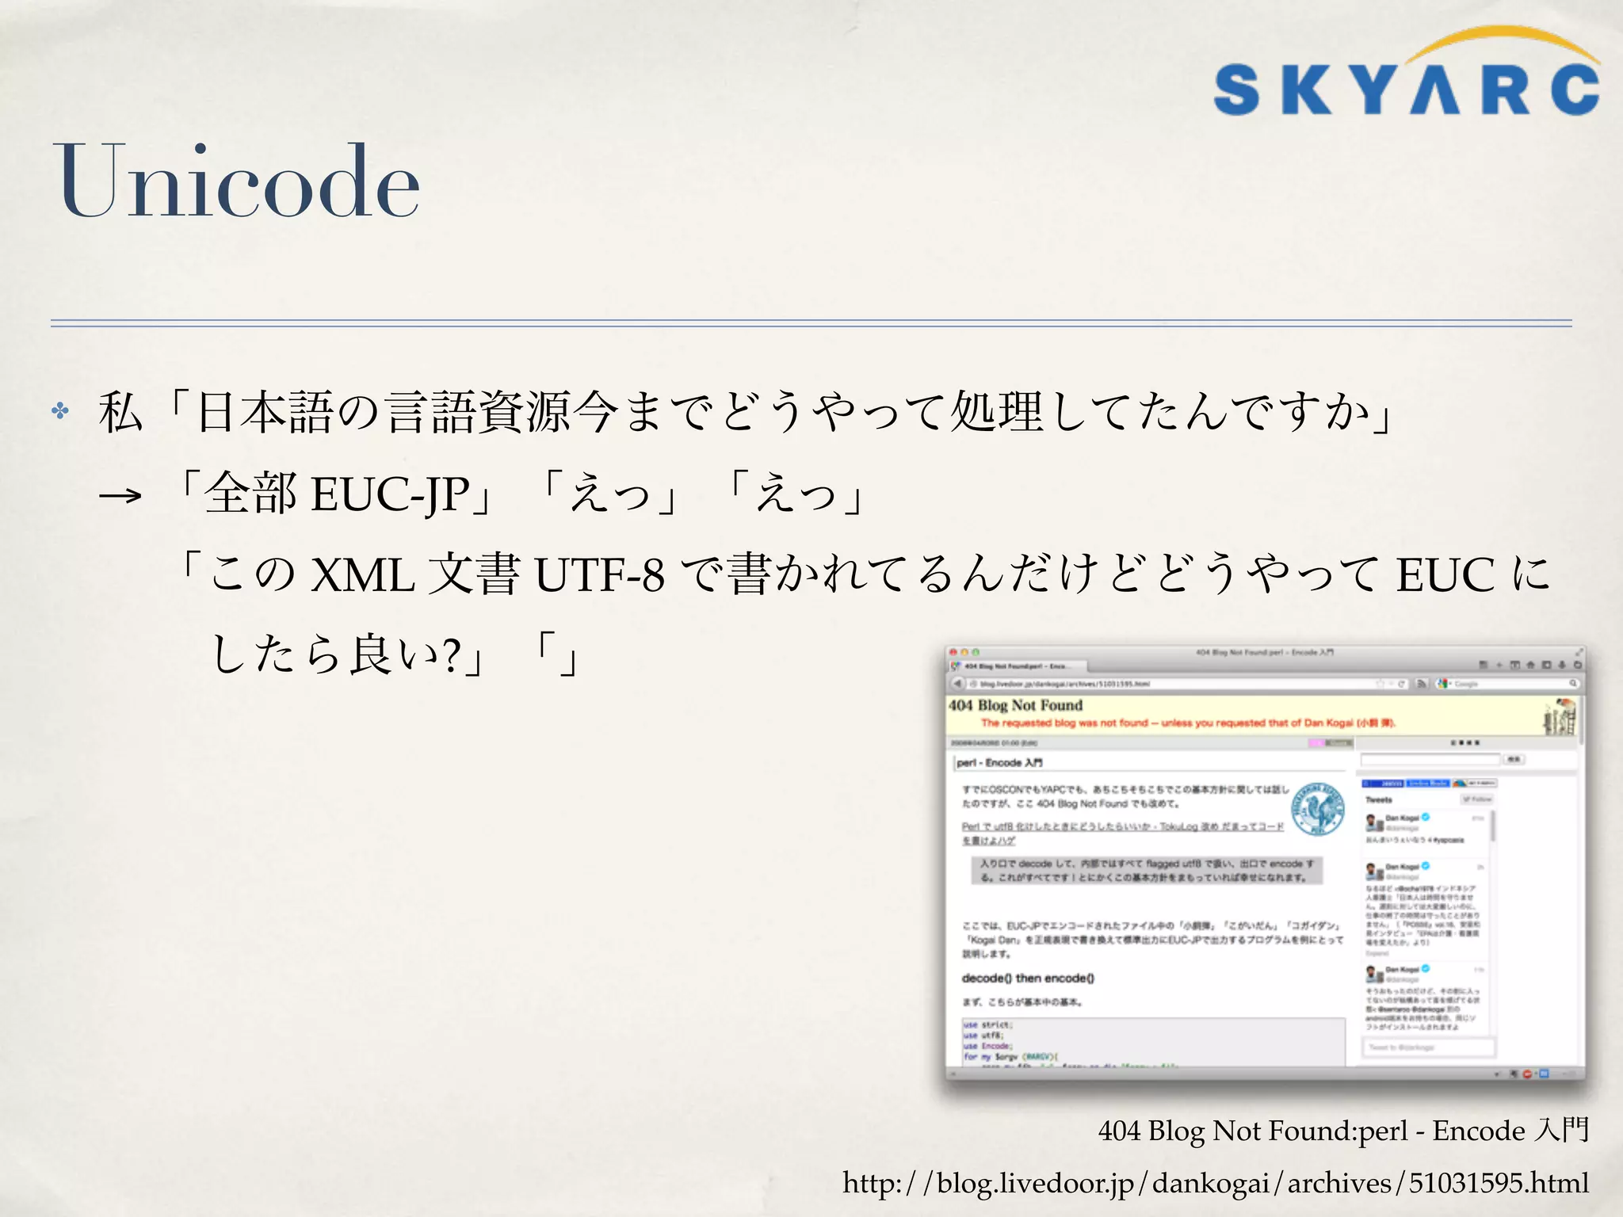Click the red adblock icon in the browser status bar
Screen dimensions: 1623x1217
tap(1527, 1074)
